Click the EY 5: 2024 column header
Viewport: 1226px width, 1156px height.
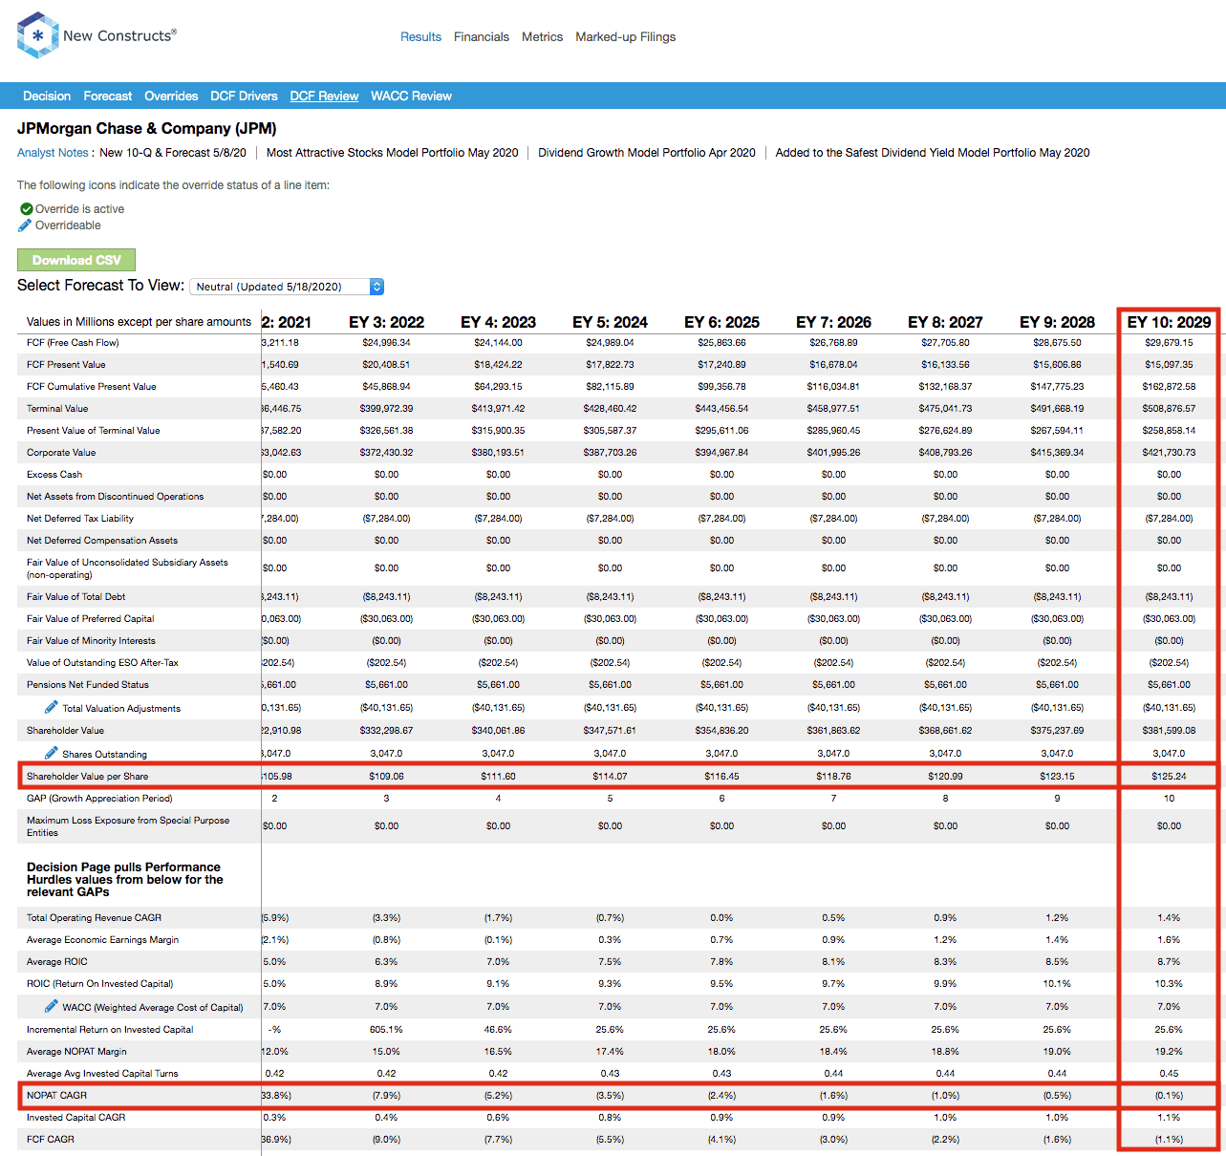click(x=610, y=323)
